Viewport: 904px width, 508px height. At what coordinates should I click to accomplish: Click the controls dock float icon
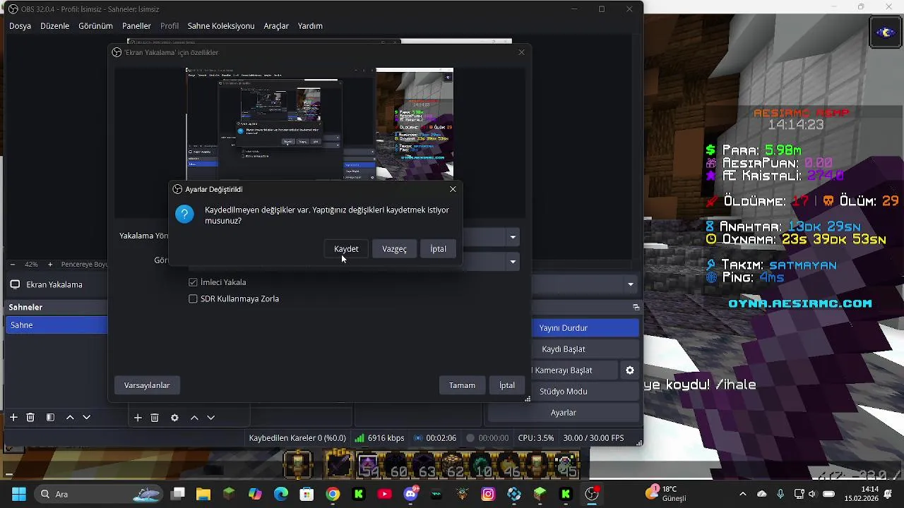coord(636,307)
